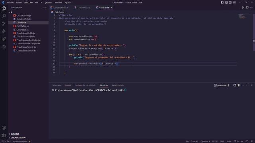Close the terminal panel
The width and height of the screenshot is (255, 143).
click(x=251, y=85)
